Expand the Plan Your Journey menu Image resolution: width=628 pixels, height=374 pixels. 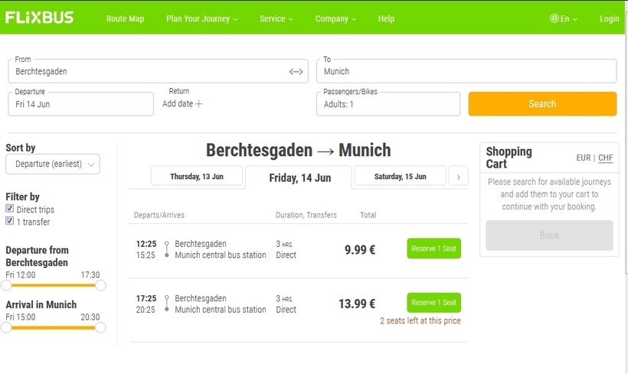coord(202,19)
